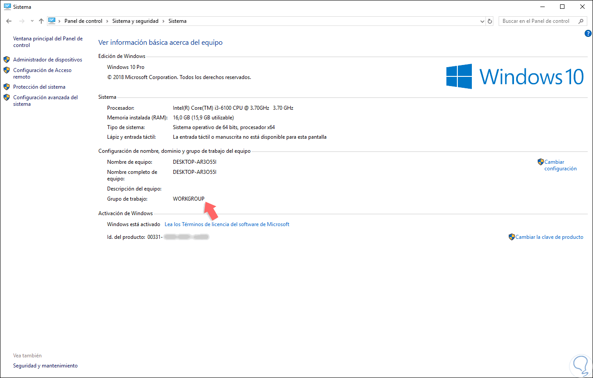Click DESKTOP-AR3O55I beside Nombre de equipo

tap(195, 162)
